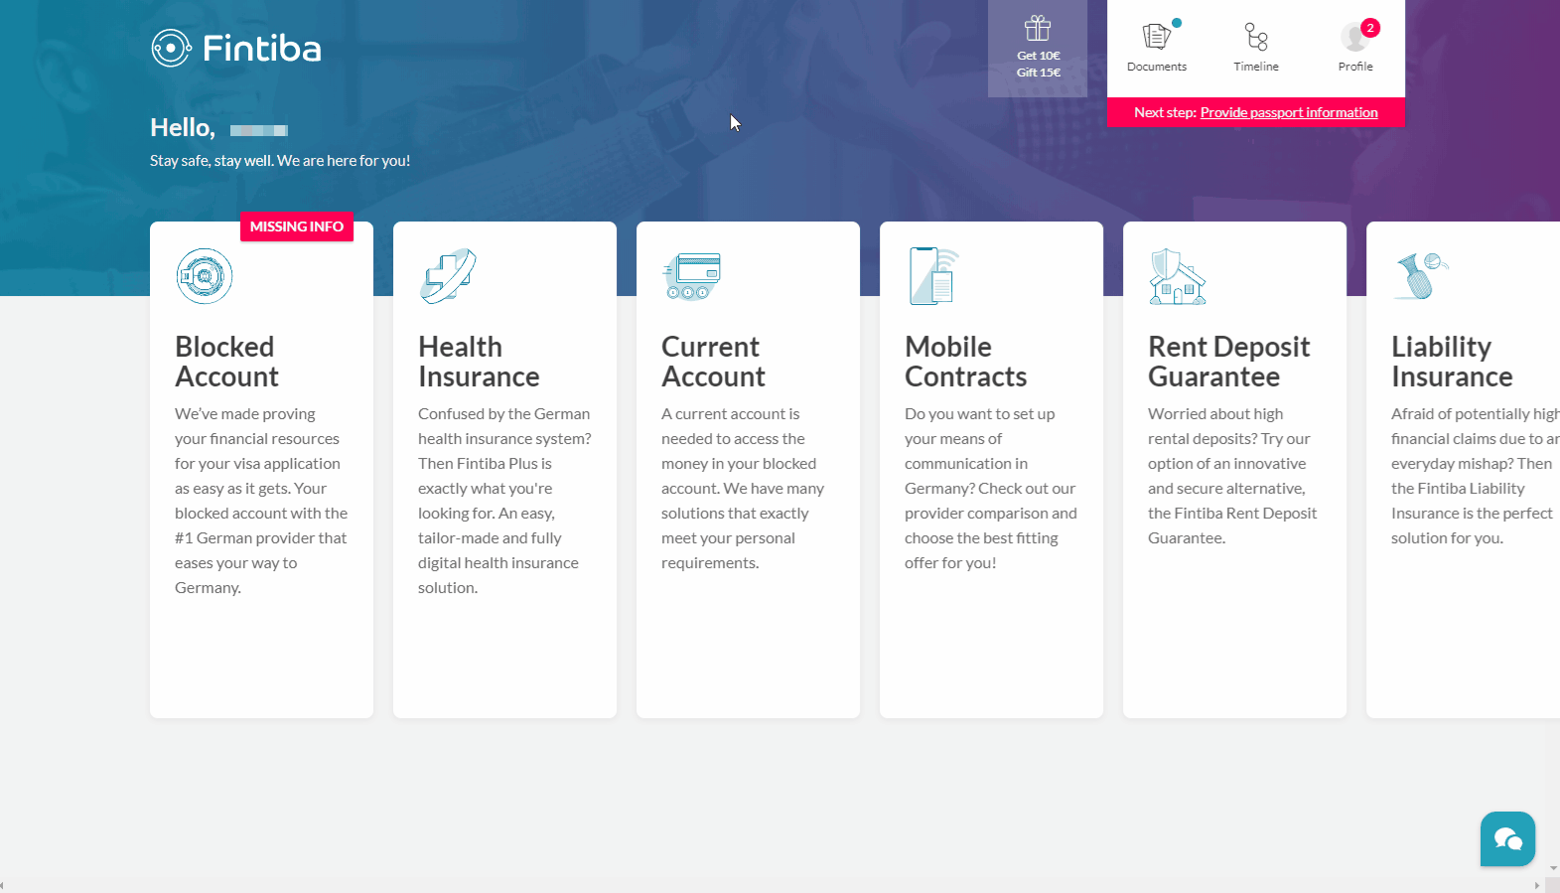Viewport: 1560px width, 893px height.
Task: Click the horizontal scrollbar left arrow
Action: tap(3, 885)
